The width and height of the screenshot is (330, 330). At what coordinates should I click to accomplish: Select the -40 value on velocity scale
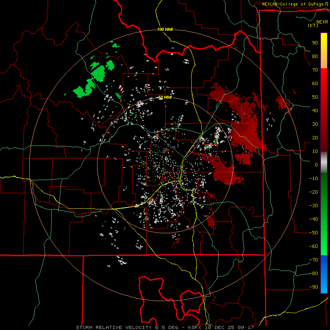(313, 219)
